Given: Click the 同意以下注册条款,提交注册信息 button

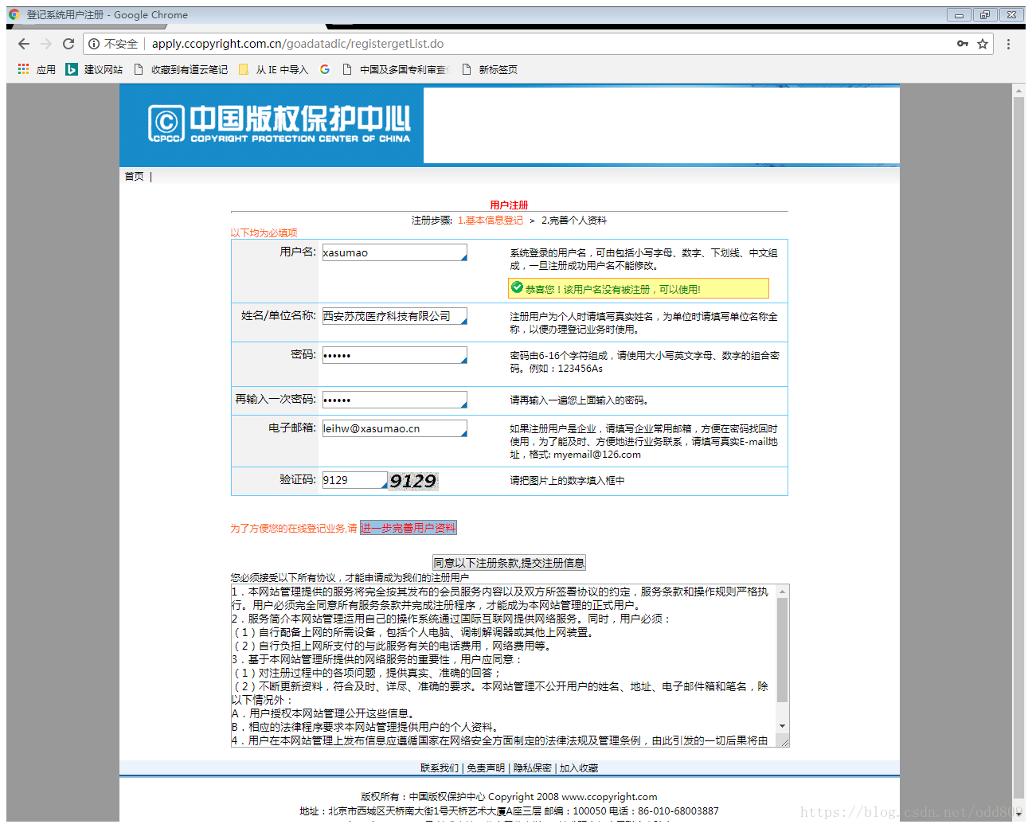Looking at the screenshot, I should (509, 563).
